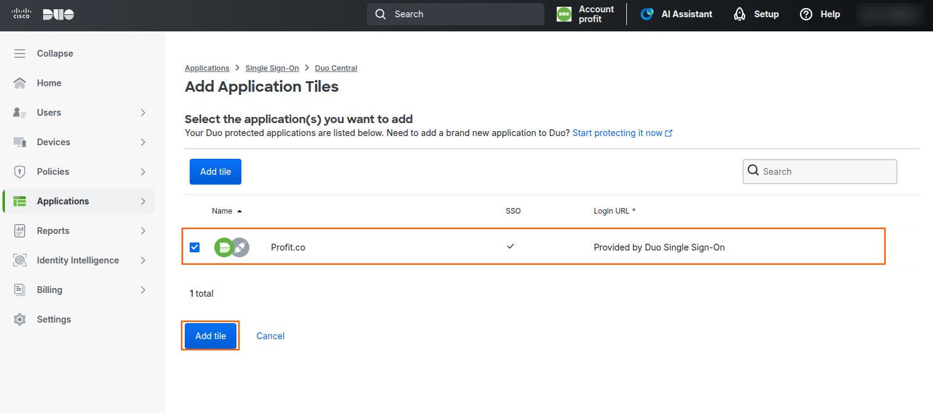Click the Policies shield icon
The height and width of the screenshot is (413, 933).
click(20, 172)
